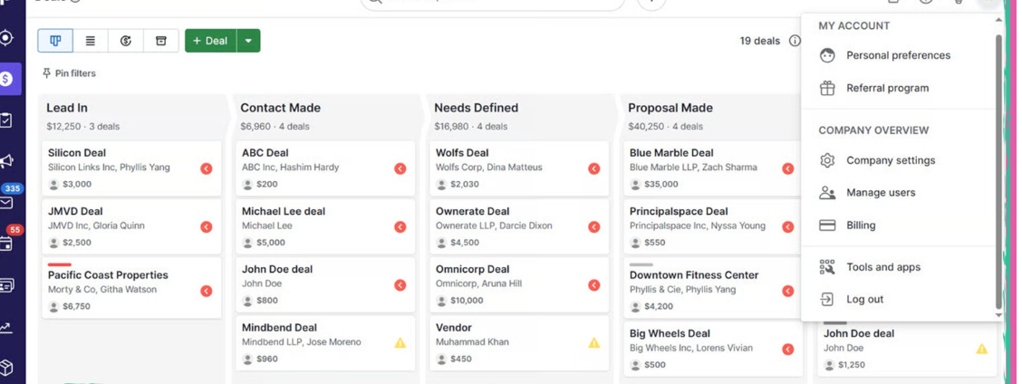1022x384 pixels.
Task: Click info icon next to 19 deals
Action: [795, 41]
